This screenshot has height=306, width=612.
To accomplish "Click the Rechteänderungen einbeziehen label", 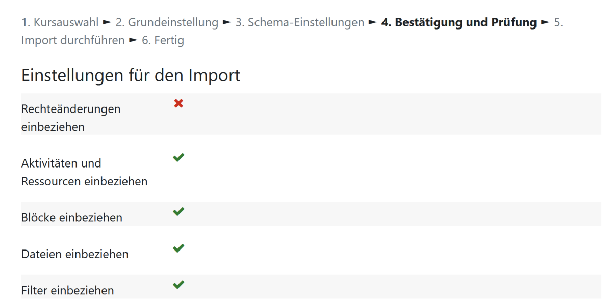I will click(x=71, y=118).
